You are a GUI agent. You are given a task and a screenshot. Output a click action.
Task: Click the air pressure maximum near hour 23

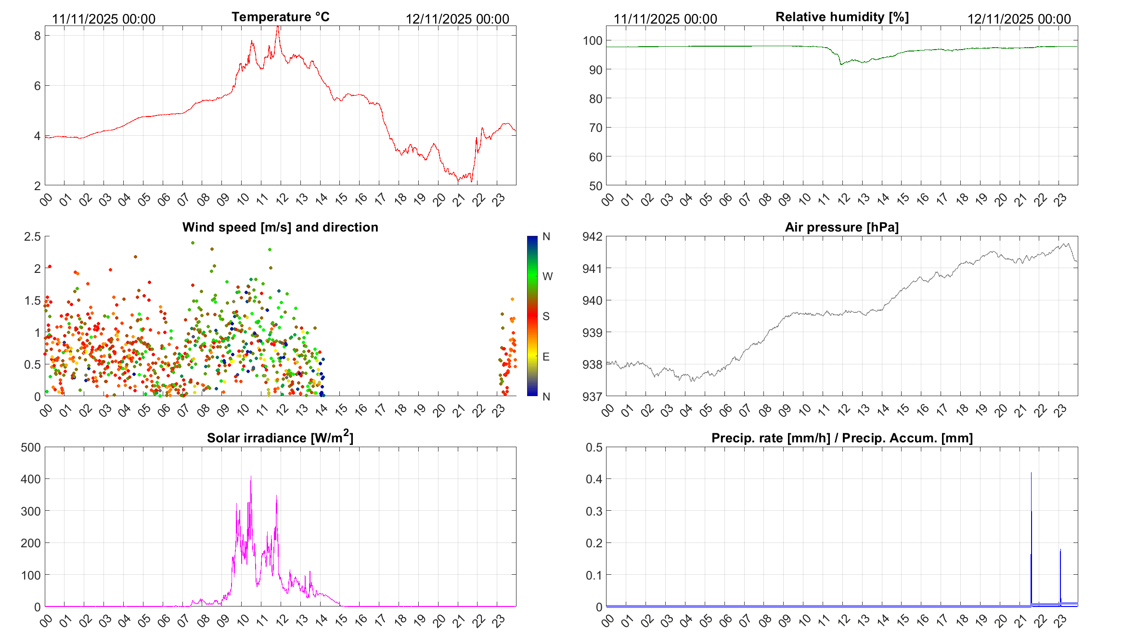1068,244
